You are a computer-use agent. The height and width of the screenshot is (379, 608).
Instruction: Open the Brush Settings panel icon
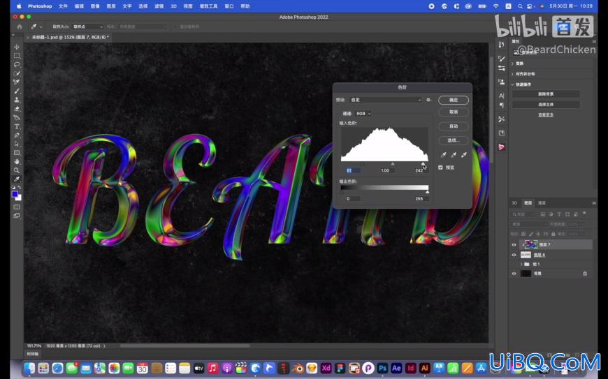tap(501, 59)
